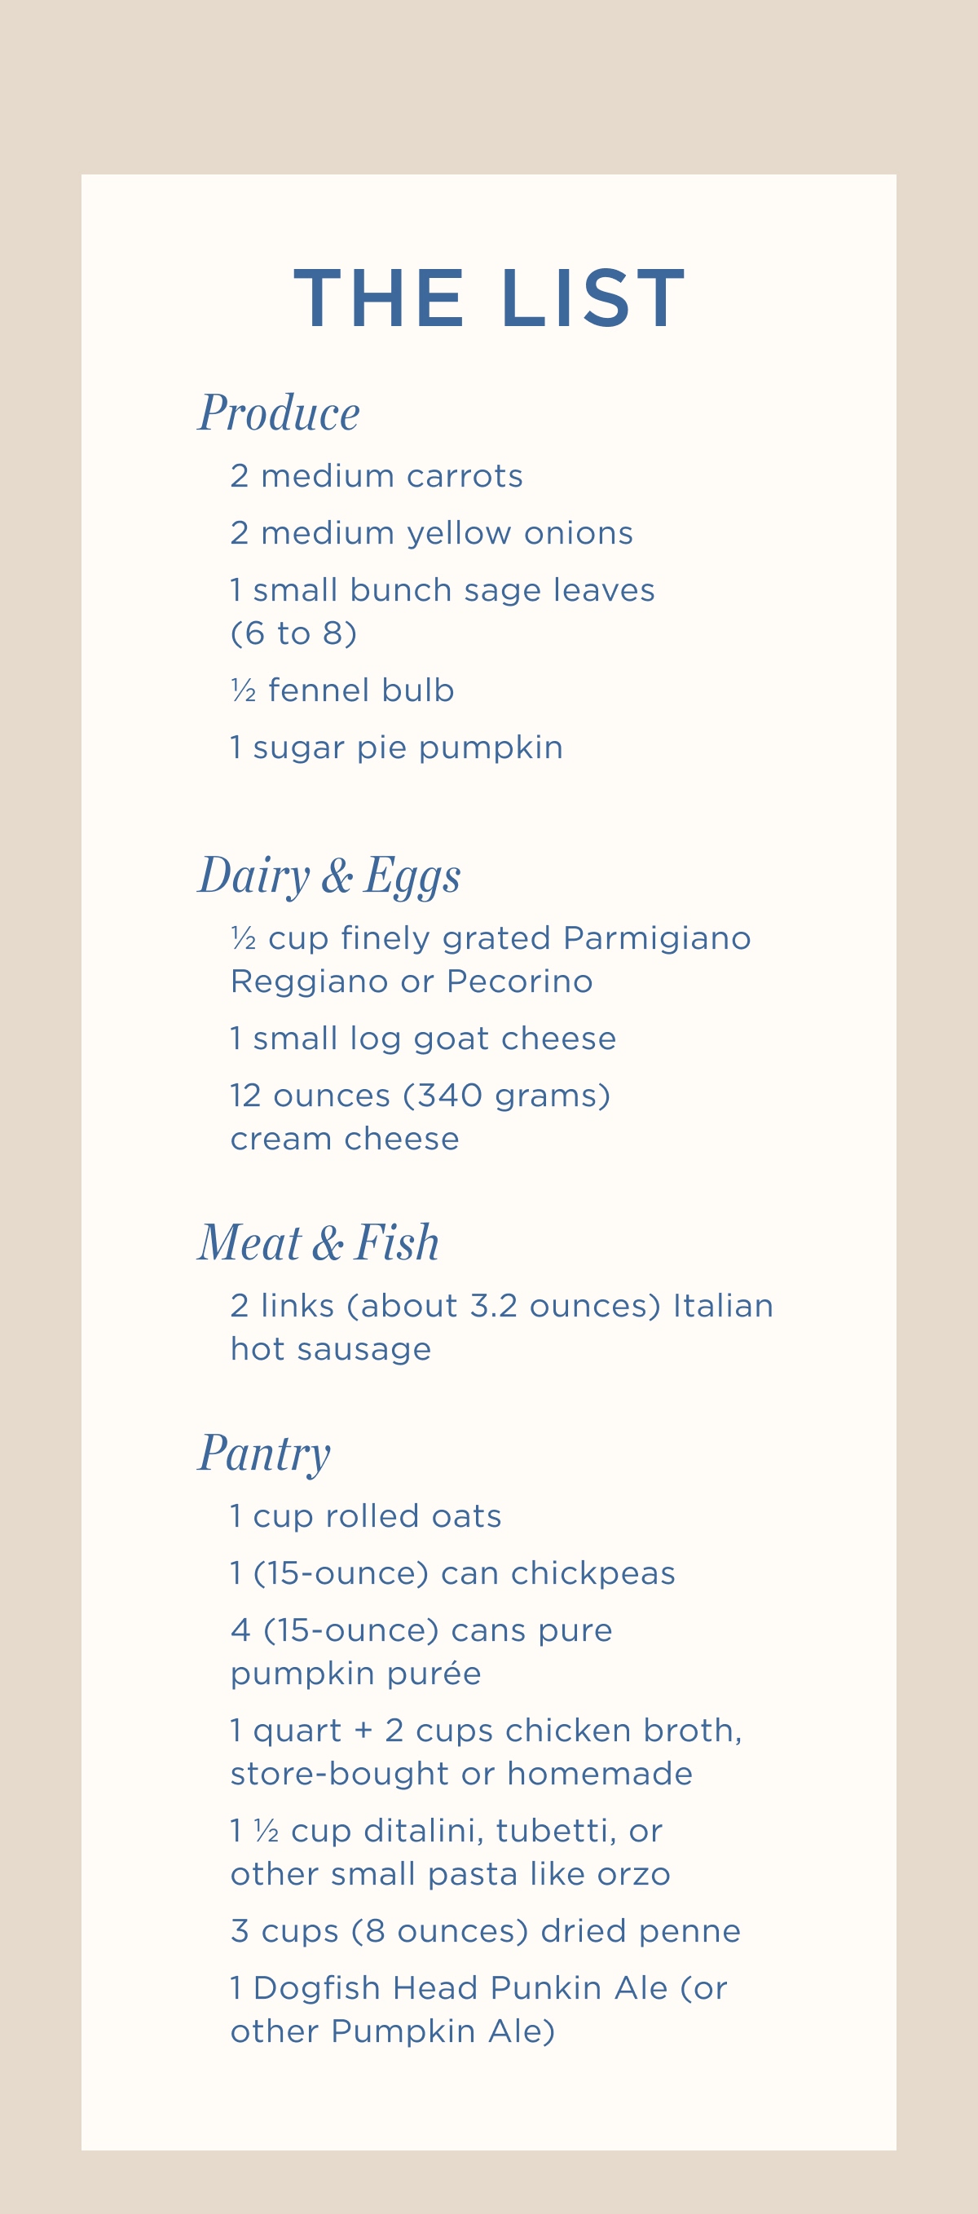
Task: Select 2 medium yellow onions line
Action: tap(431, 533)
